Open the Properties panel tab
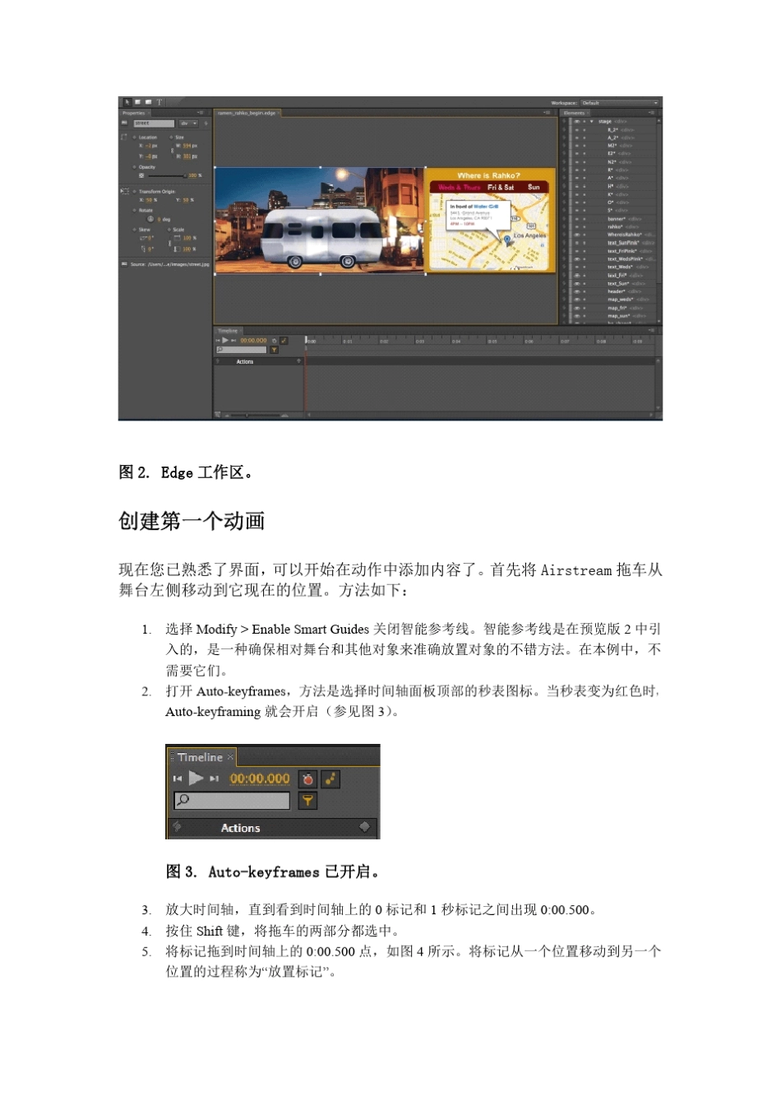The height and width of the screenshot is (1106, 781). click(134, 113)
